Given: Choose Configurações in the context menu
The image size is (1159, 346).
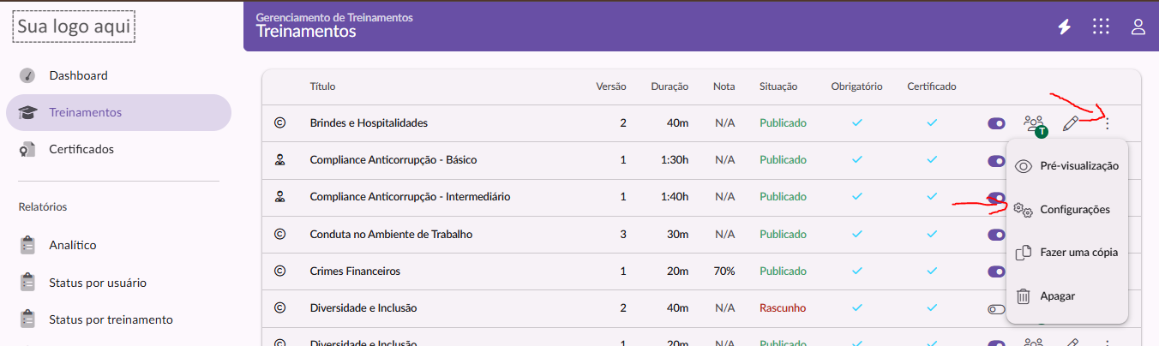Looking at the screenshot, I should click(1074, 209).
